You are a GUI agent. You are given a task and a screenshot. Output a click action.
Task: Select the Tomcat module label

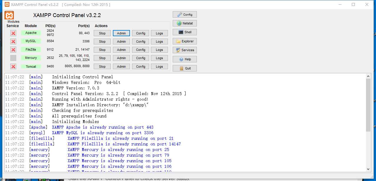31,67
